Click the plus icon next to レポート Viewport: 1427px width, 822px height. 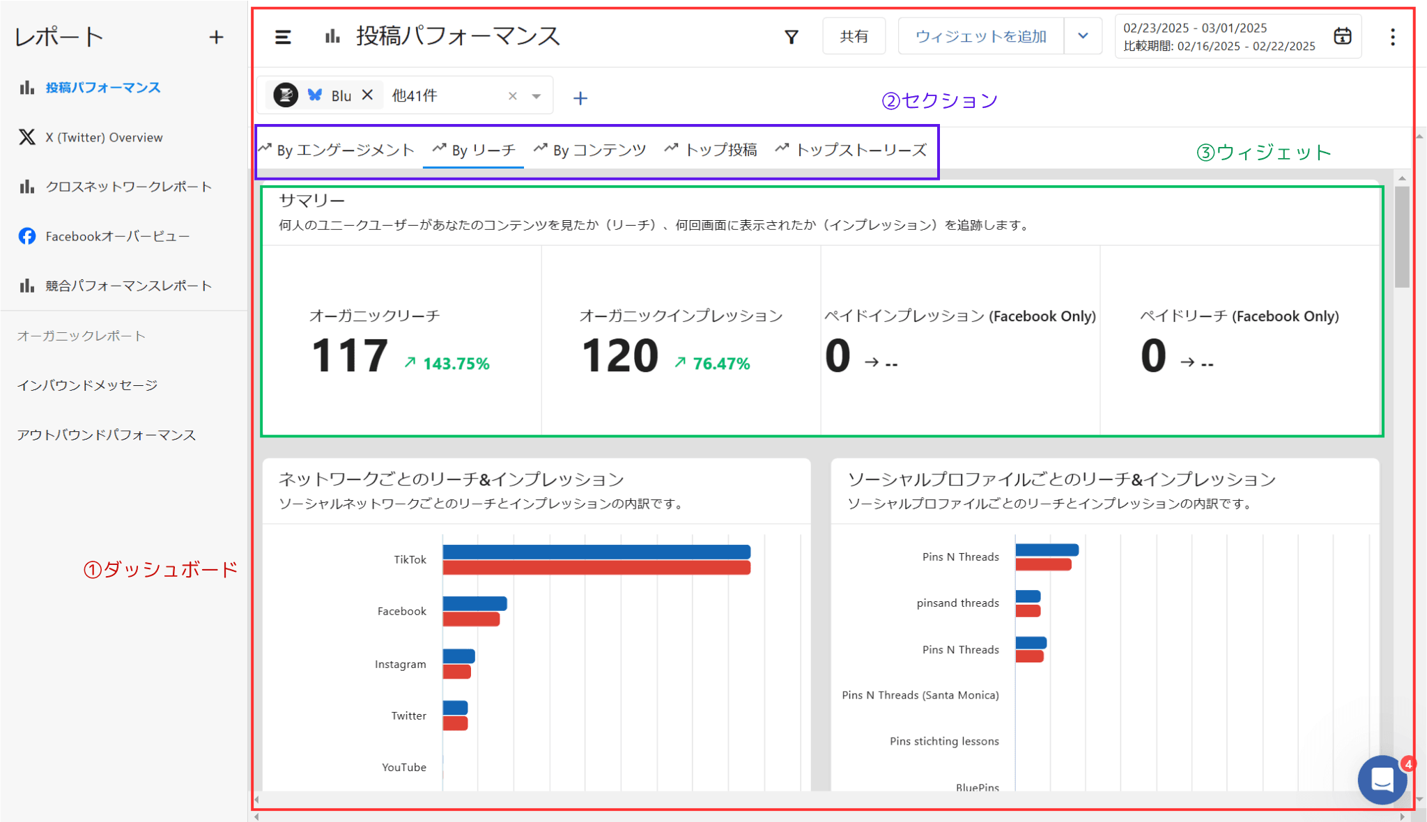click(216, 38)
